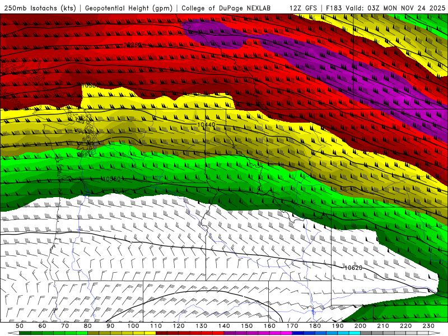Click the colorbar label 80
448x336 pixels.
pyautogui.click(x=87, y=326)
